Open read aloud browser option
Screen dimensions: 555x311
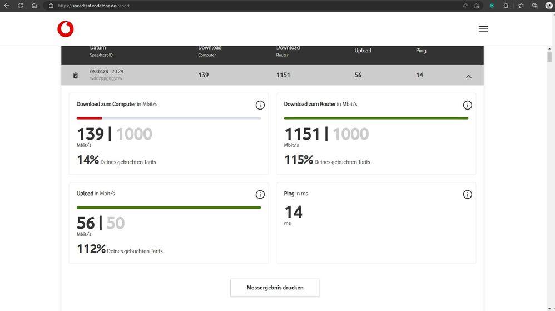coord(465,6)
